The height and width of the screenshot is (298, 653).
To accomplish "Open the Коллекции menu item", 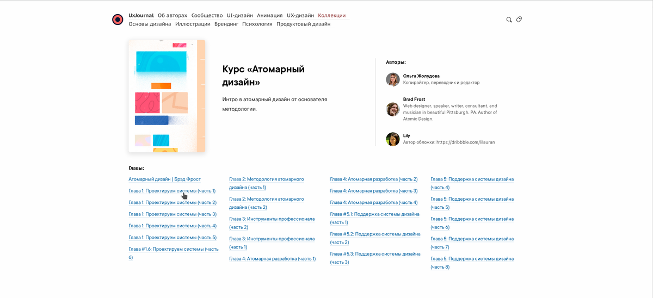I will 332,15.
